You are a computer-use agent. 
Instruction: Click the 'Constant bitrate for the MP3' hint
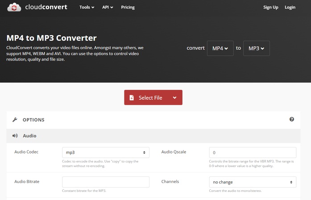pyautogui.click(x=84, y=191)
